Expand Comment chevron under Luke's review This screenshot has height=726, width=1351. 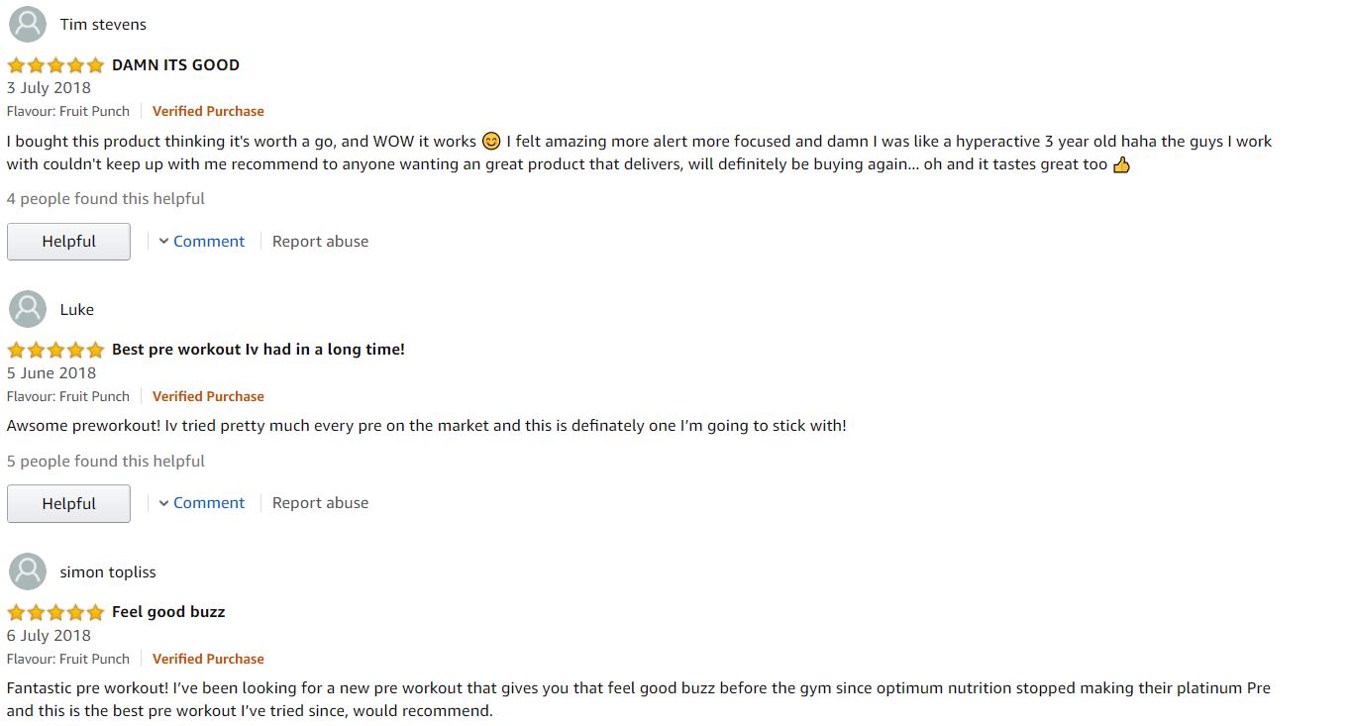(164, 503)
